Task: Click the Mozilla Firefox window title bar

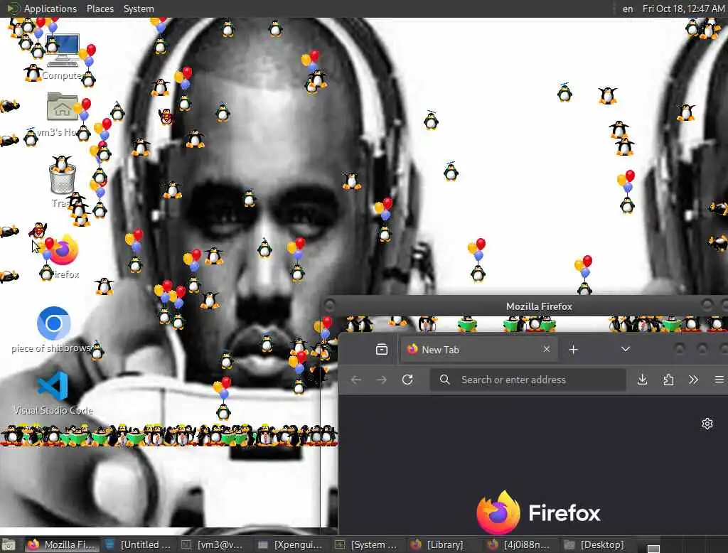Action: (524, 306)
